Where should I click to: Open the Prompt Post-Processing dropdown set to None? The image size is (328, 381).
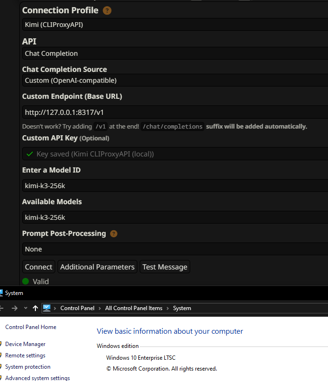pos(175,249)
